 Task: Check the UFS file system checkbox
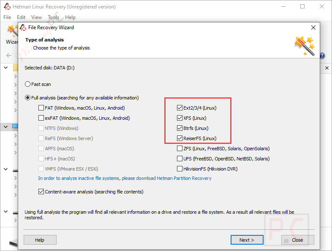coord(180,159)
